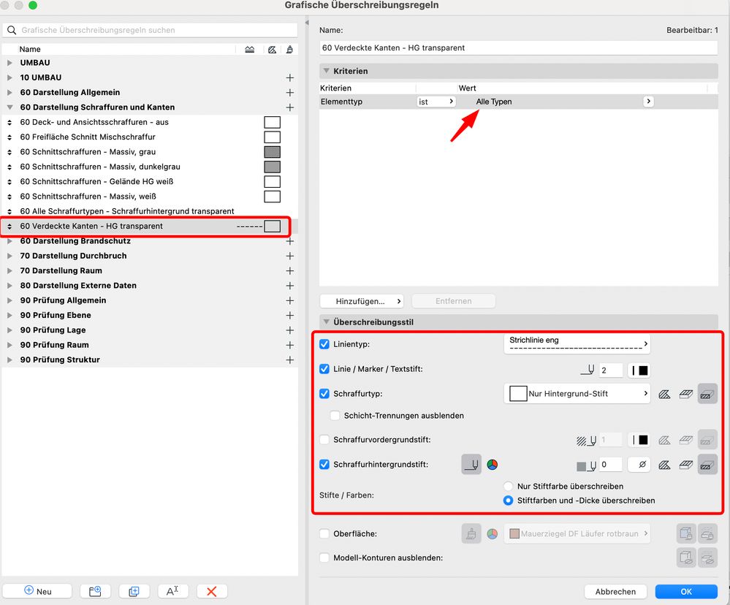Toggle cut fill icon in Schraffurtyp row

[707, 394]
